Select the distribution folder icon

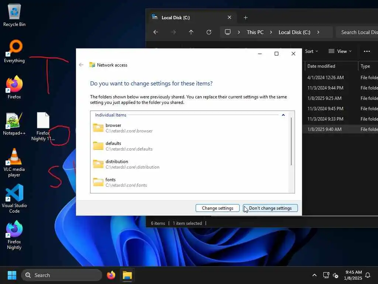[98, 164]
